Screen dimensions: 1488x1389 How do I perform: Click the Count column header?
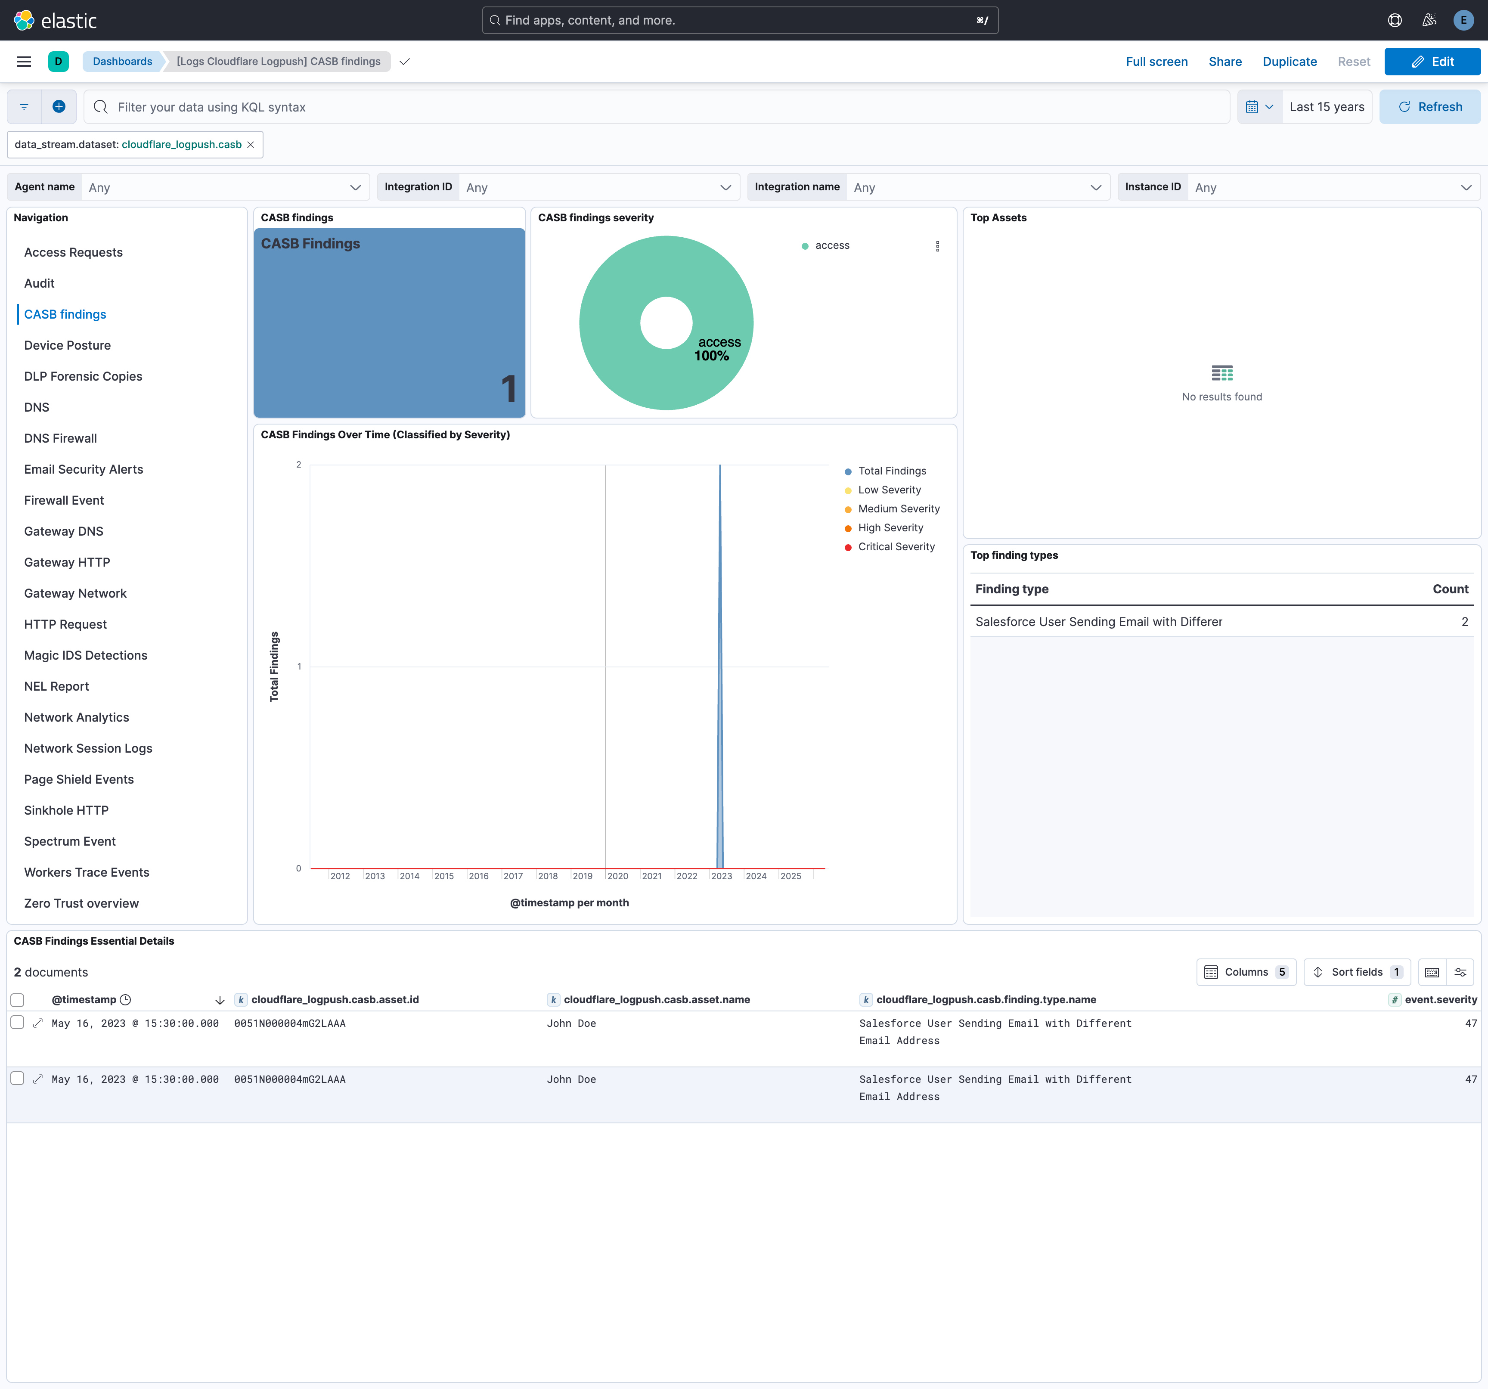click(x=1450, y=589)
